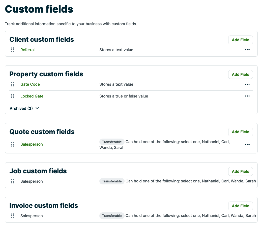Add a field to Quote custom fields
The image size is (262, 227).
(x=240, y=132)
